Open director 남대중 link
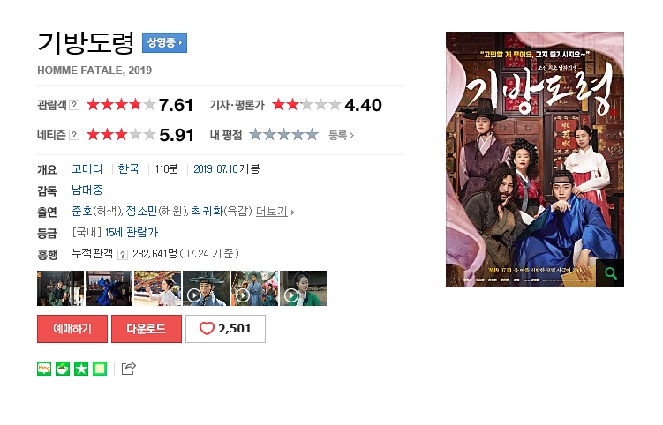Viewport: 663px width, 425px height. 87,190
